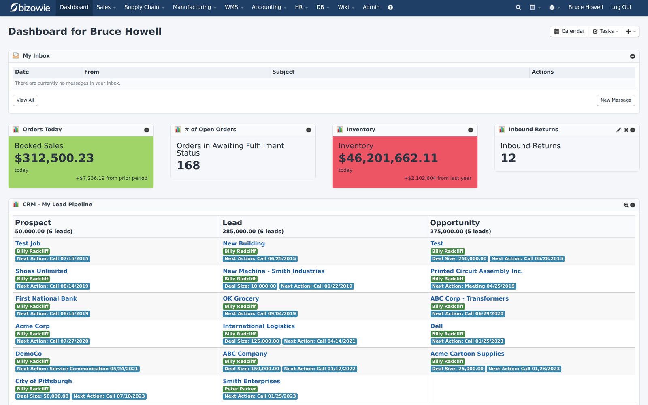Remove the Inbound Returns widget with X icon
The width and height of the screenshot is (648, 405).
click(626, 130)
